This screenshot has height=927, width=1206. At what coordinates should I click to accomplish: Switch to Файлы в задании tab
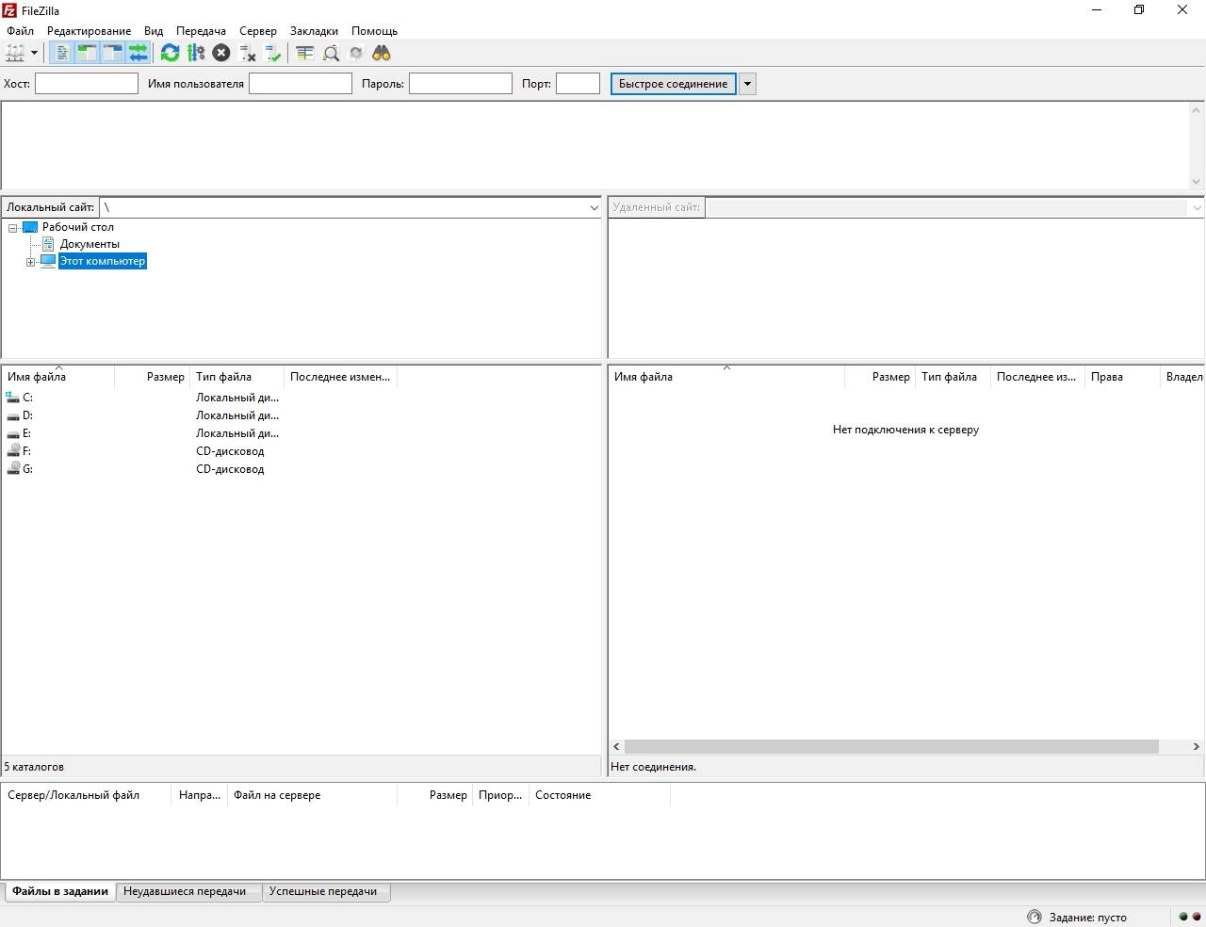[x=60, y=891]
